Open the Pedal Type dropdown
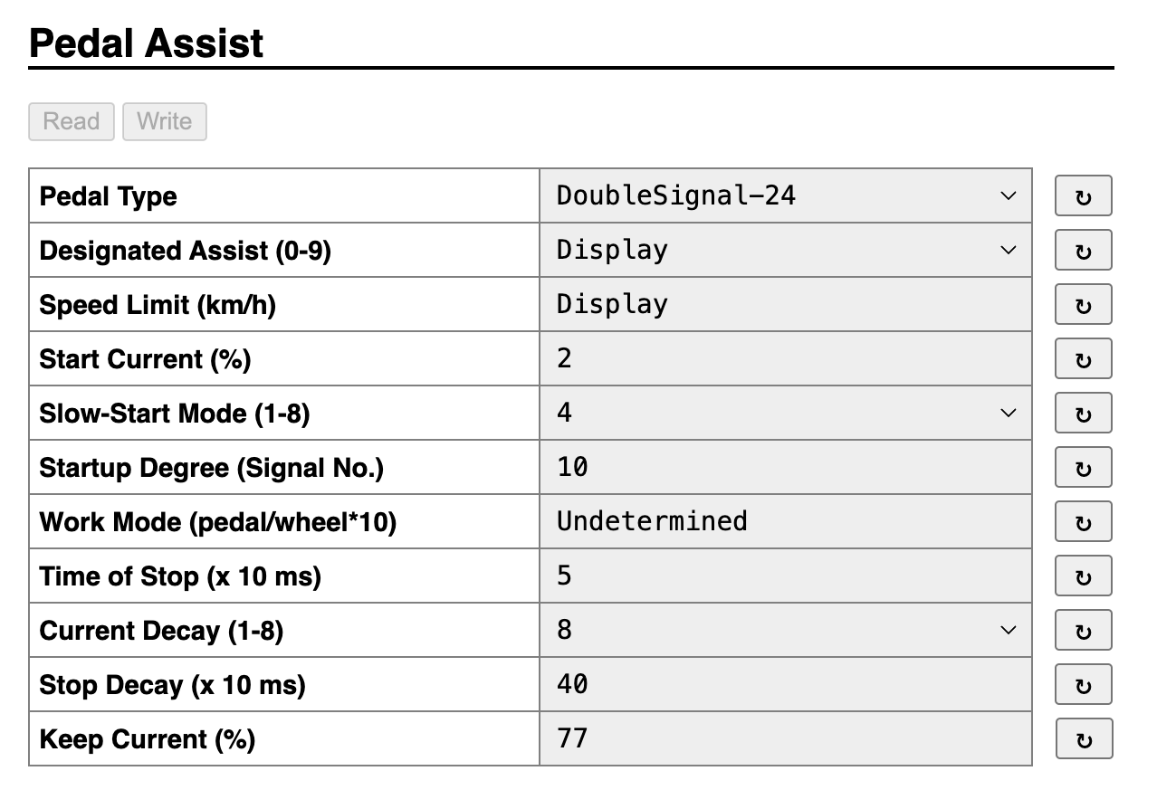The image size is (1157, 809). [785, 195]
